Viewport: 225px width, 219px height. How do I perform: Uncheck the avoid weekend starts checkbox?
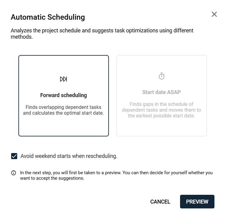[x=14, y=156]
